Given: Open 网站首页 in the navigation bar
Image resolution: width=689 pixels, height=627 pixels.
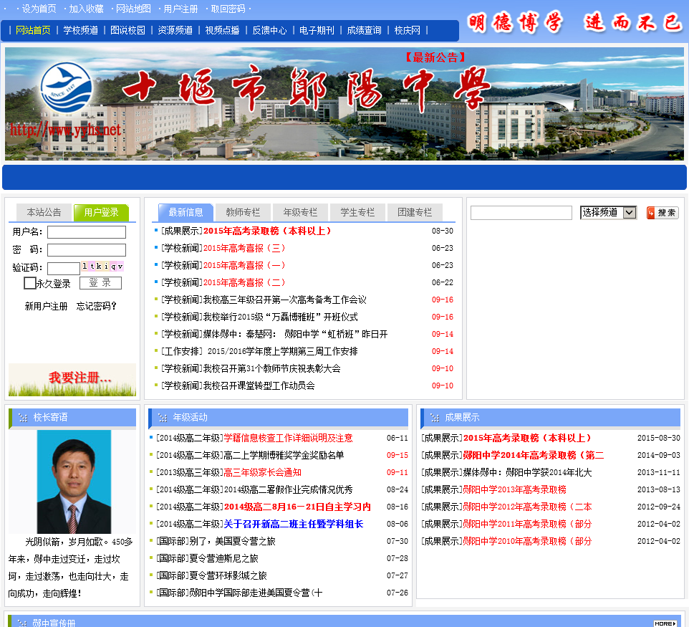Looking at the screenshot, I should [x=33, y=30].
